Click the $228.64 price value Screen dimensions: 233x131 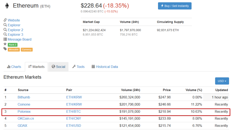coord(91,6)
